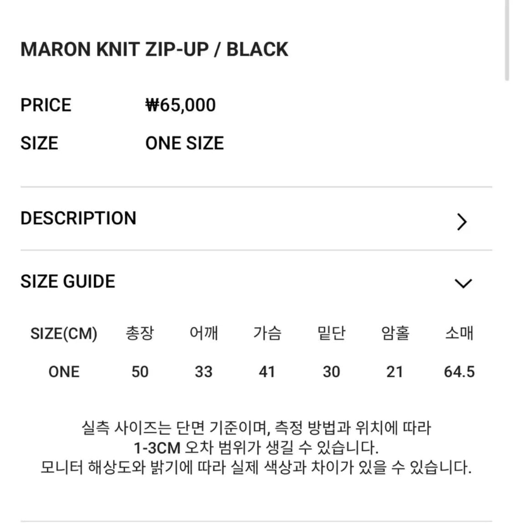Select the SIZE row label

[39, 143]
